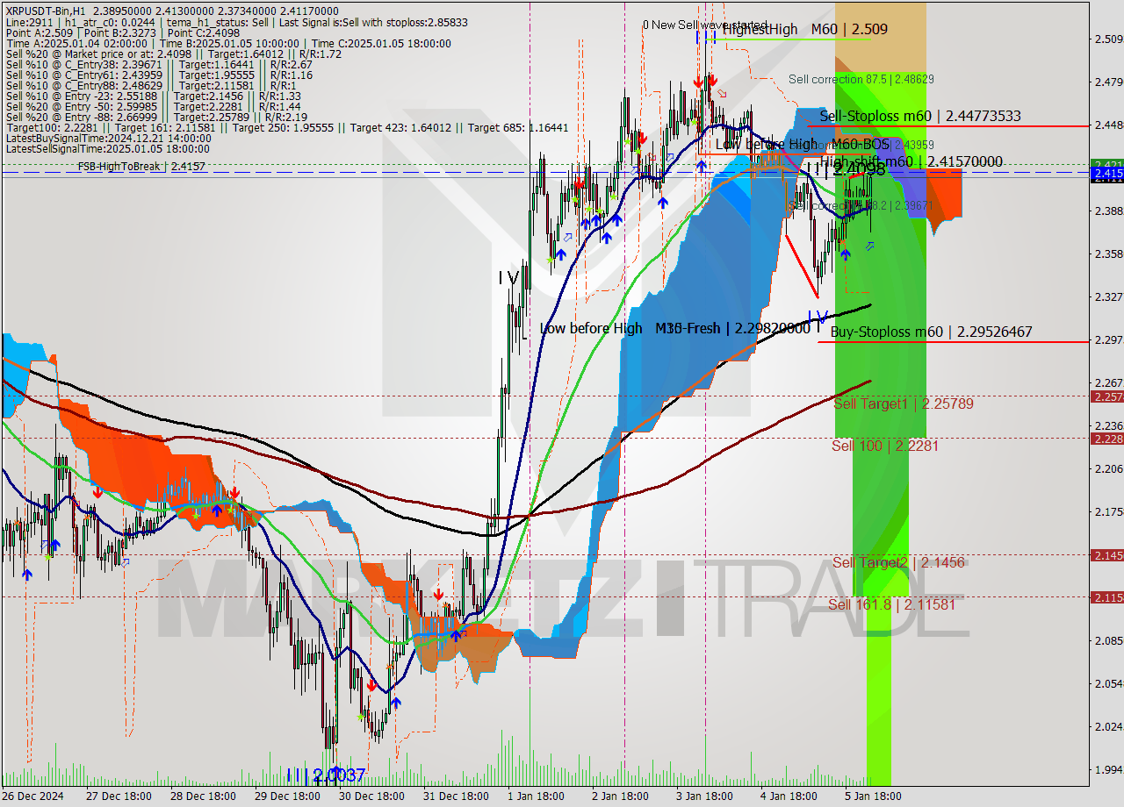Click the 'M30-Fresh | 2.29820000' label
Screen dimensions: 1124x807
pyautogui.click(x=732, y=328)
